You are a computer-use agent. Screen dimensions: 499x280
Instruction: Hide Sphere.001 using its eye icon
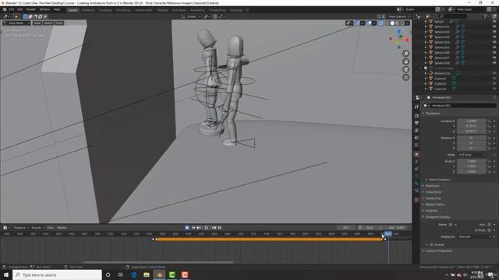click(494, 26)
